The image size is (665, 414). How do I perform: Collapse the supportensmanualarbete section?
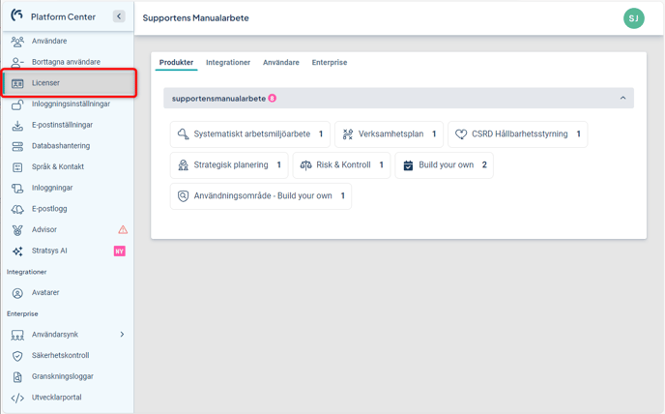click(x=622, y=99)
